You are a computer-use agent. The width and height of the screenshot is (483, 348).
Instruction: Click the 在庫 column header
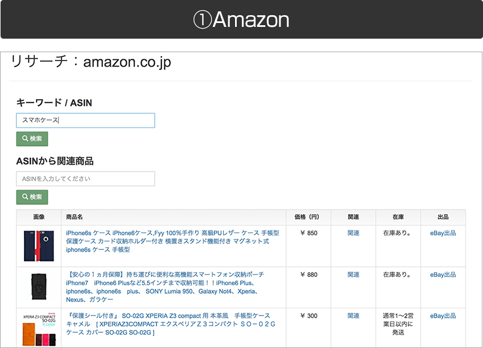pyautogui.click(x=398, y=217)
